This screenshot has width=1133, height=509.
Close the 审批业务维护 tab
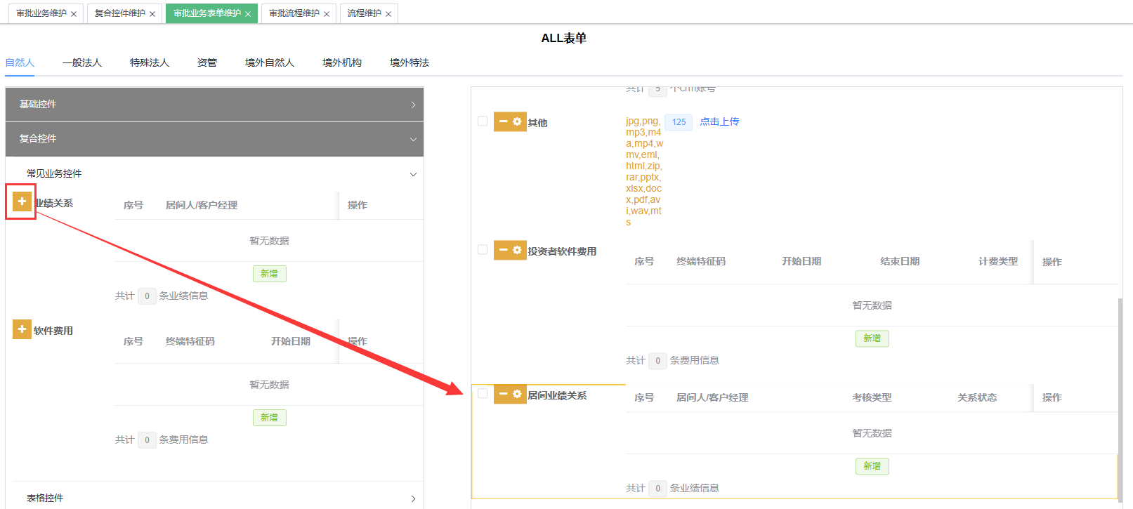pos(74,14)
